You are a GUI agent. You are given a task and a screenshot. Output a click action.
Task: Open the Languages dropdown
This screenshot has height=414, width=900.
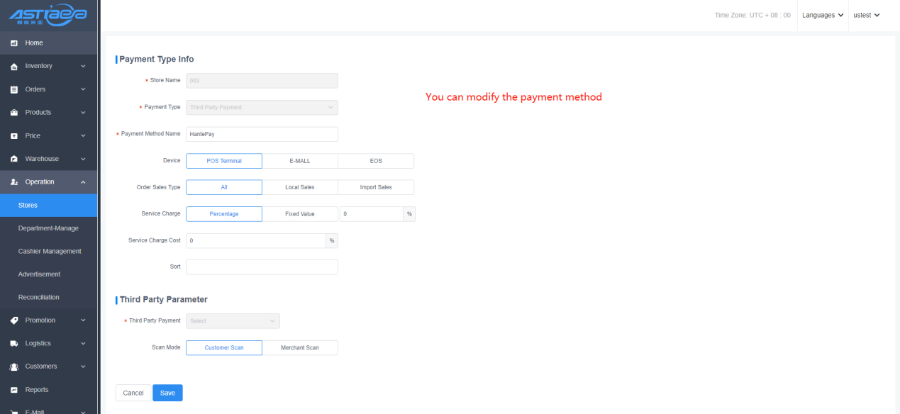tap(823, 15)
